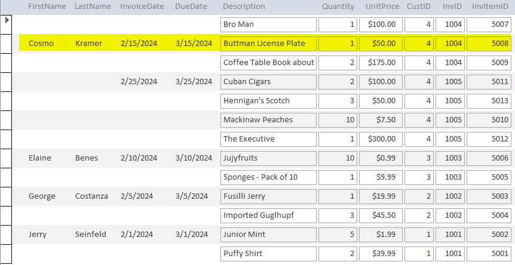Click the Quantity field for Mackinaw Peaches

pos(338,120)
